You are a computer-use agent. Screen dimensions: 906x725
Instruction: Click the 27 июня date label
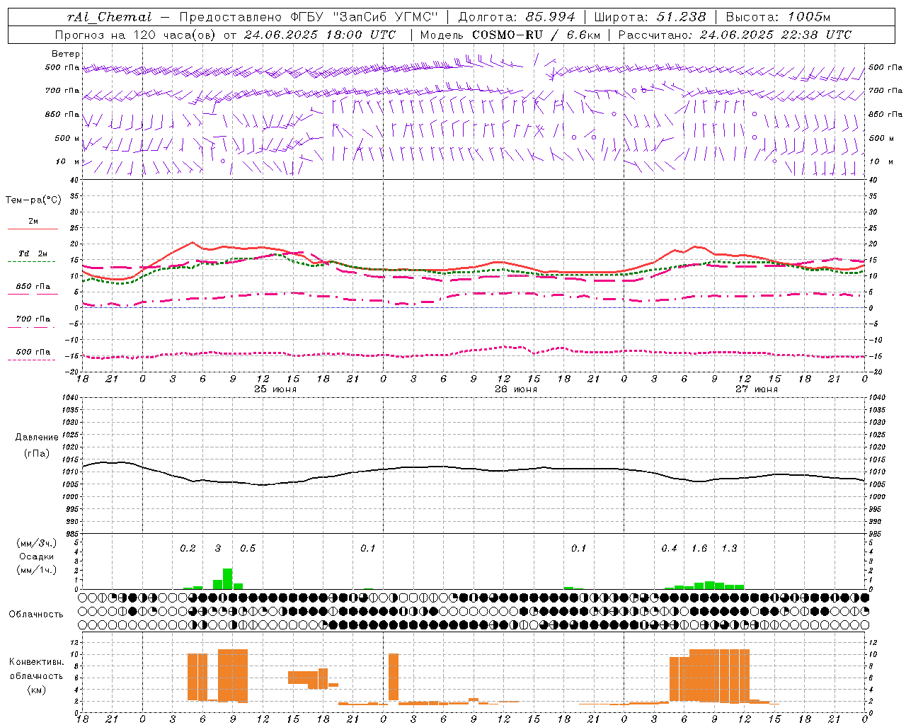coord(757,389)
